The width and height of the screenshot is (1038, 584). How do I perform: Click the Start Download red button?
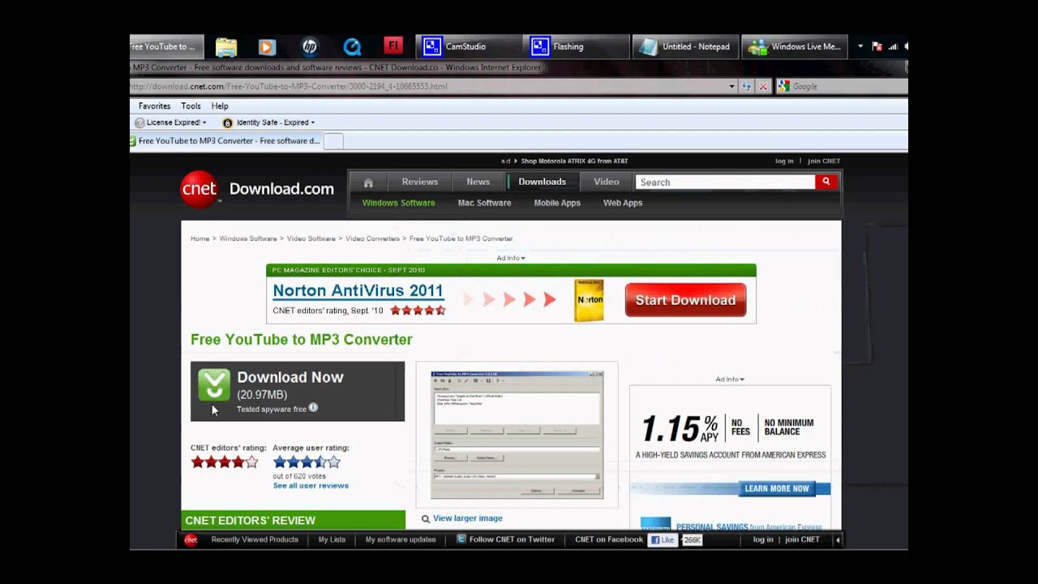[685, 300]
